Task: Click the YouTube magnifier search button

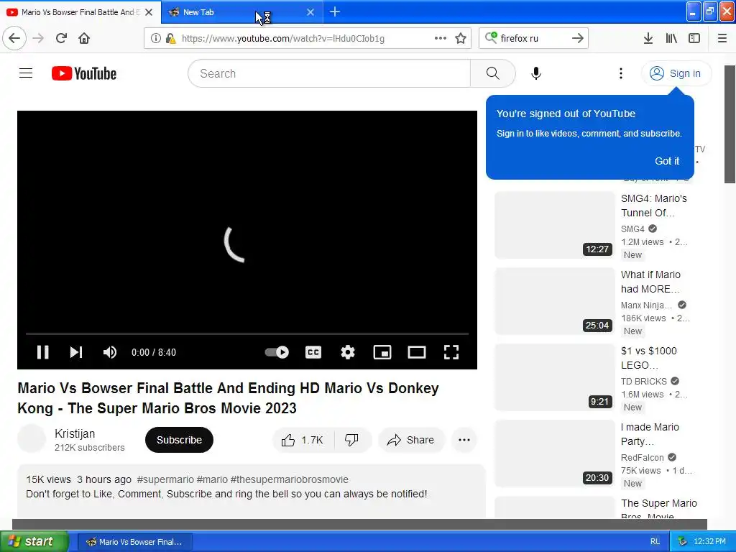Action: tap(493, 73)
